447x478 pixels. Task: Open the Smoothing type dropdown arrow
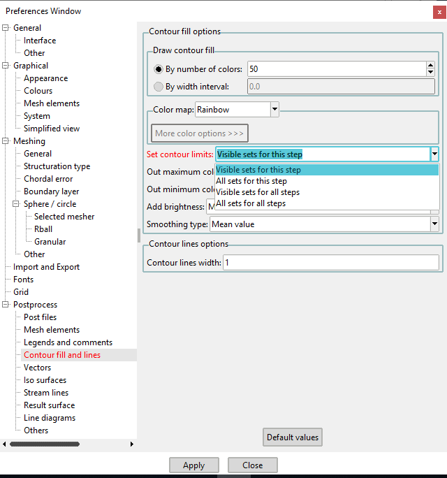coord(434,224)
